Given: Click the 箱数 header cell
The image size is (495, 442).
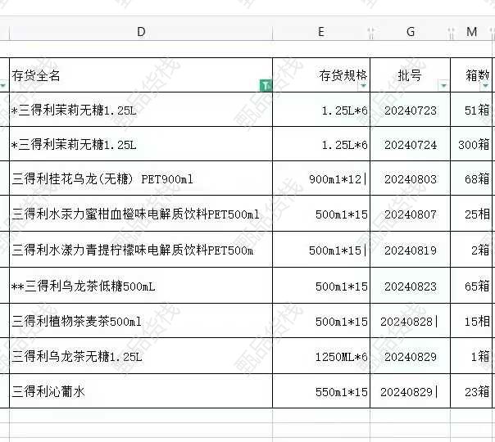Looking at the screenshot, I should point(471,75).
